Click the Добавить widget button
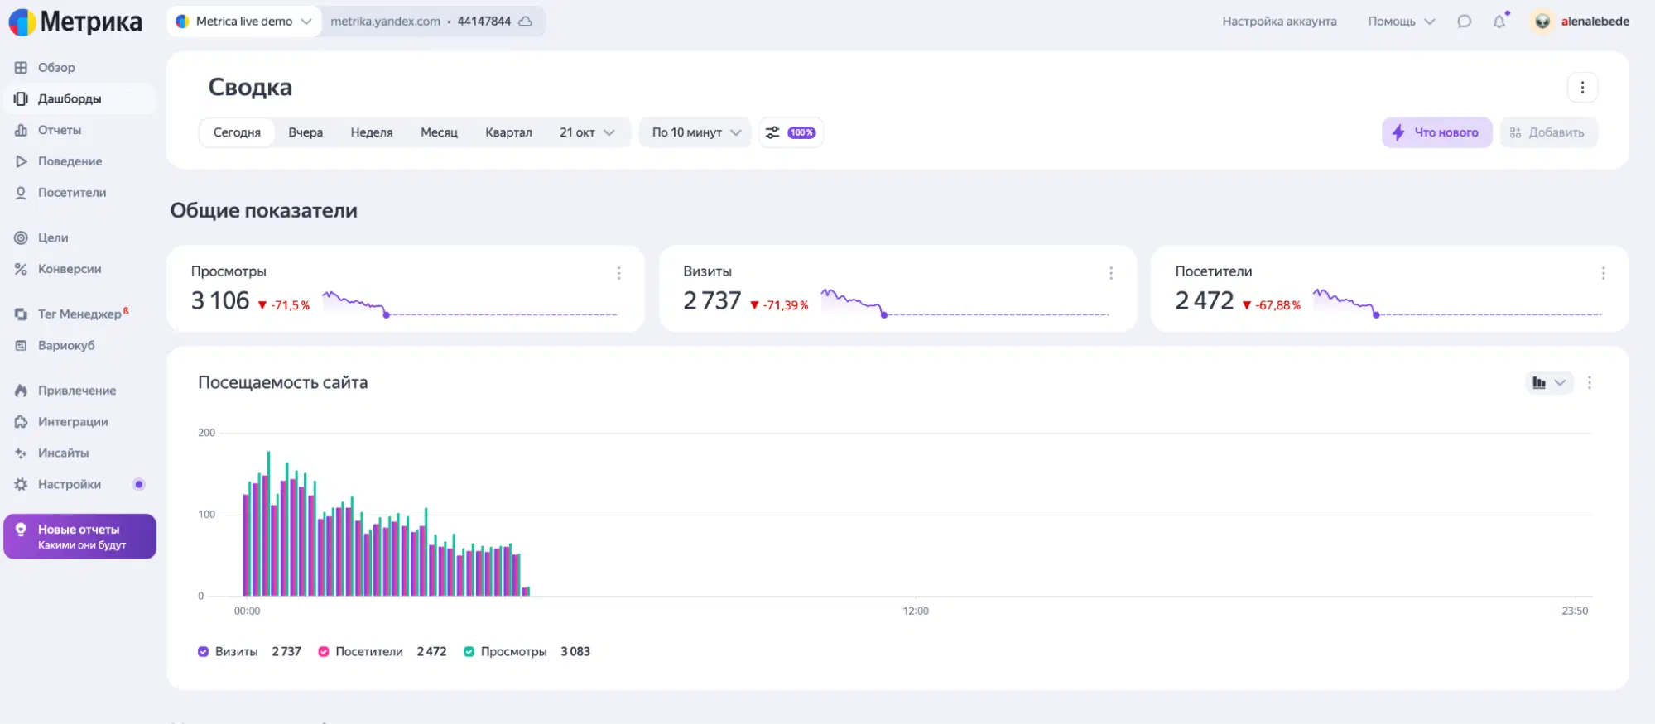 [1548, 132]
